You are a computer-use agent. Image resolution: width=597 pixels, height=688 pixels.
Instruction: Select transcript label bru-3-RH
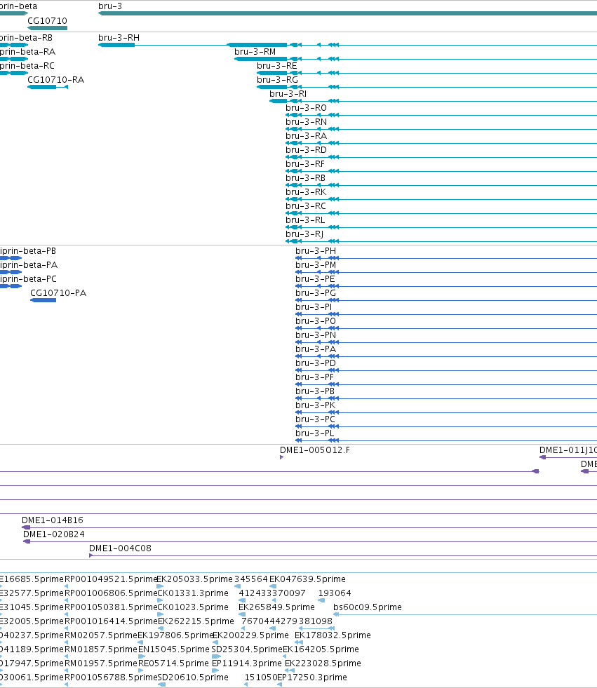[x=119, y=38]
